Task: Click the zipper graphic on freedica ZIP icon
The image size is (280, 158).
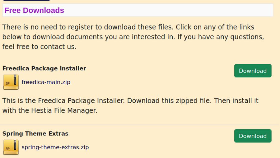Action: coord(15,79)
